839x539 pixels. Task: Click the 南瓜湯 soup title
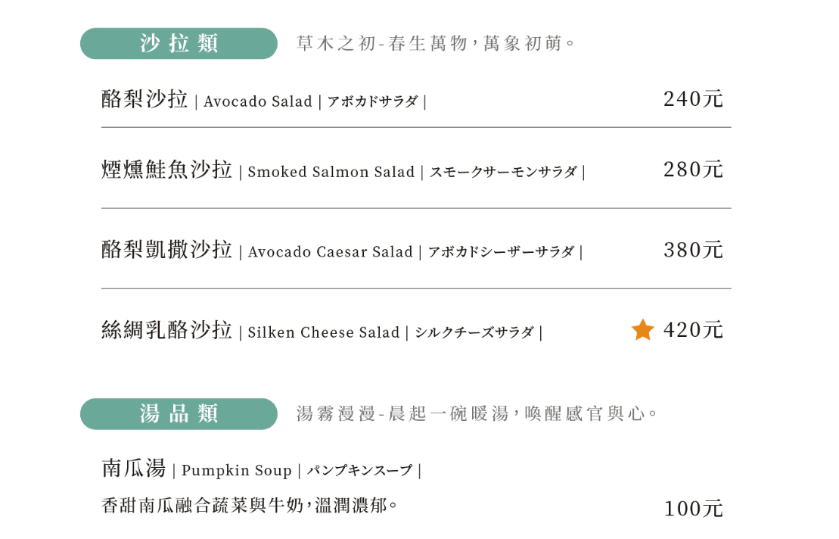pyautogui.click(x=133, y=469)
